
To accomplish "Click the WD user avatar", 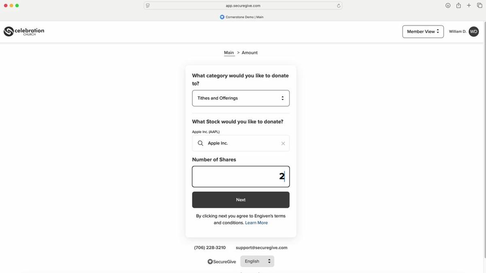I will pos(473,32).
